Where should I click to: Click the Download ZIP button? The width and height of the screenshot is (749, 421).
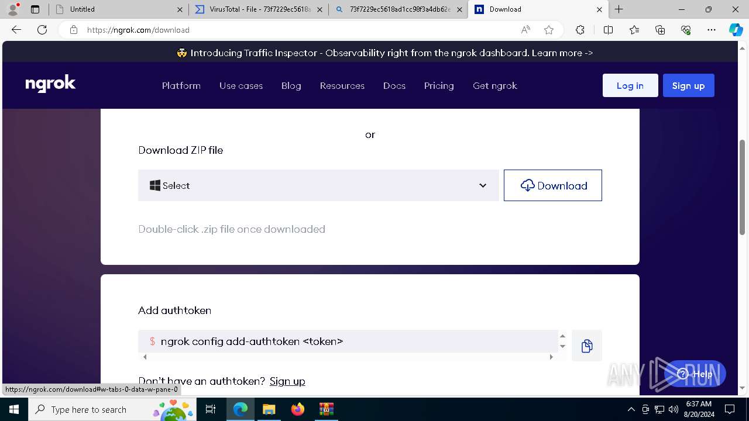pyautogui.click(x=553, y=185)
